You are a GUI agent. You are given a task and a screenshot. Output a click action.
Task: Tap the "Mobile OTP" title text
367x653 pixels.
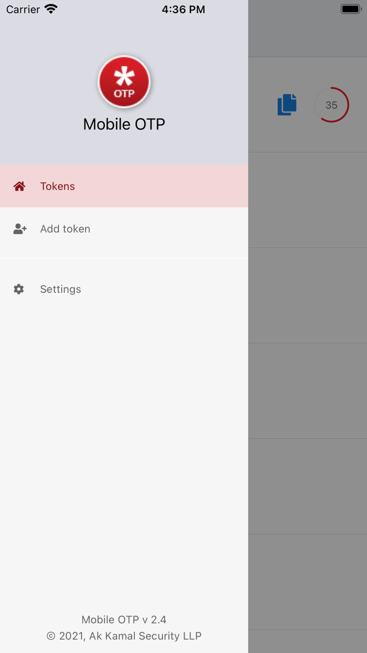[x=124, y=124]
